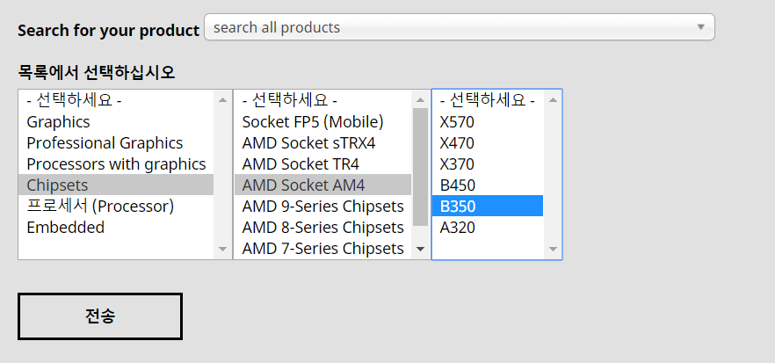Select the X370 chipset
The image size is (775, 363).
click(488, 163)
